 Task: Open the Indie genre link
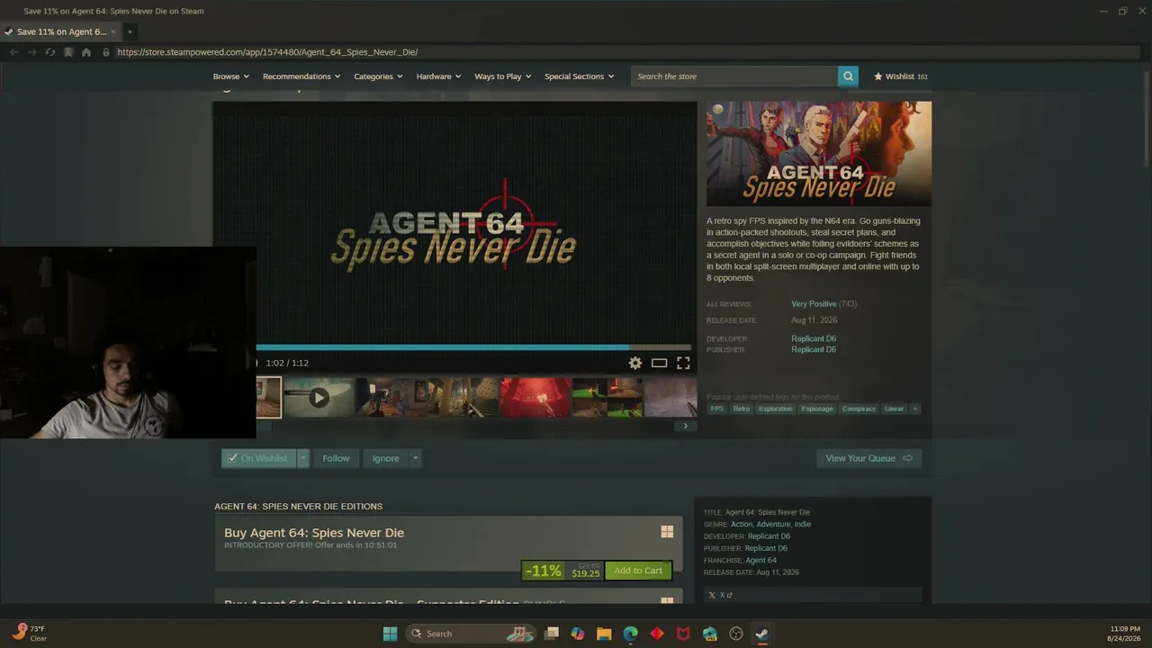coord(802,524)
